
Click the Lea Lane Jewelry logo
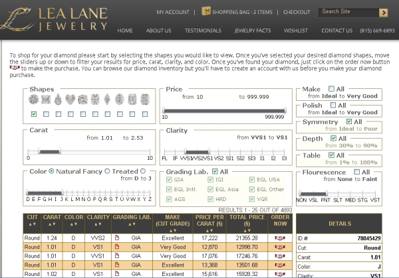point(54,19)
